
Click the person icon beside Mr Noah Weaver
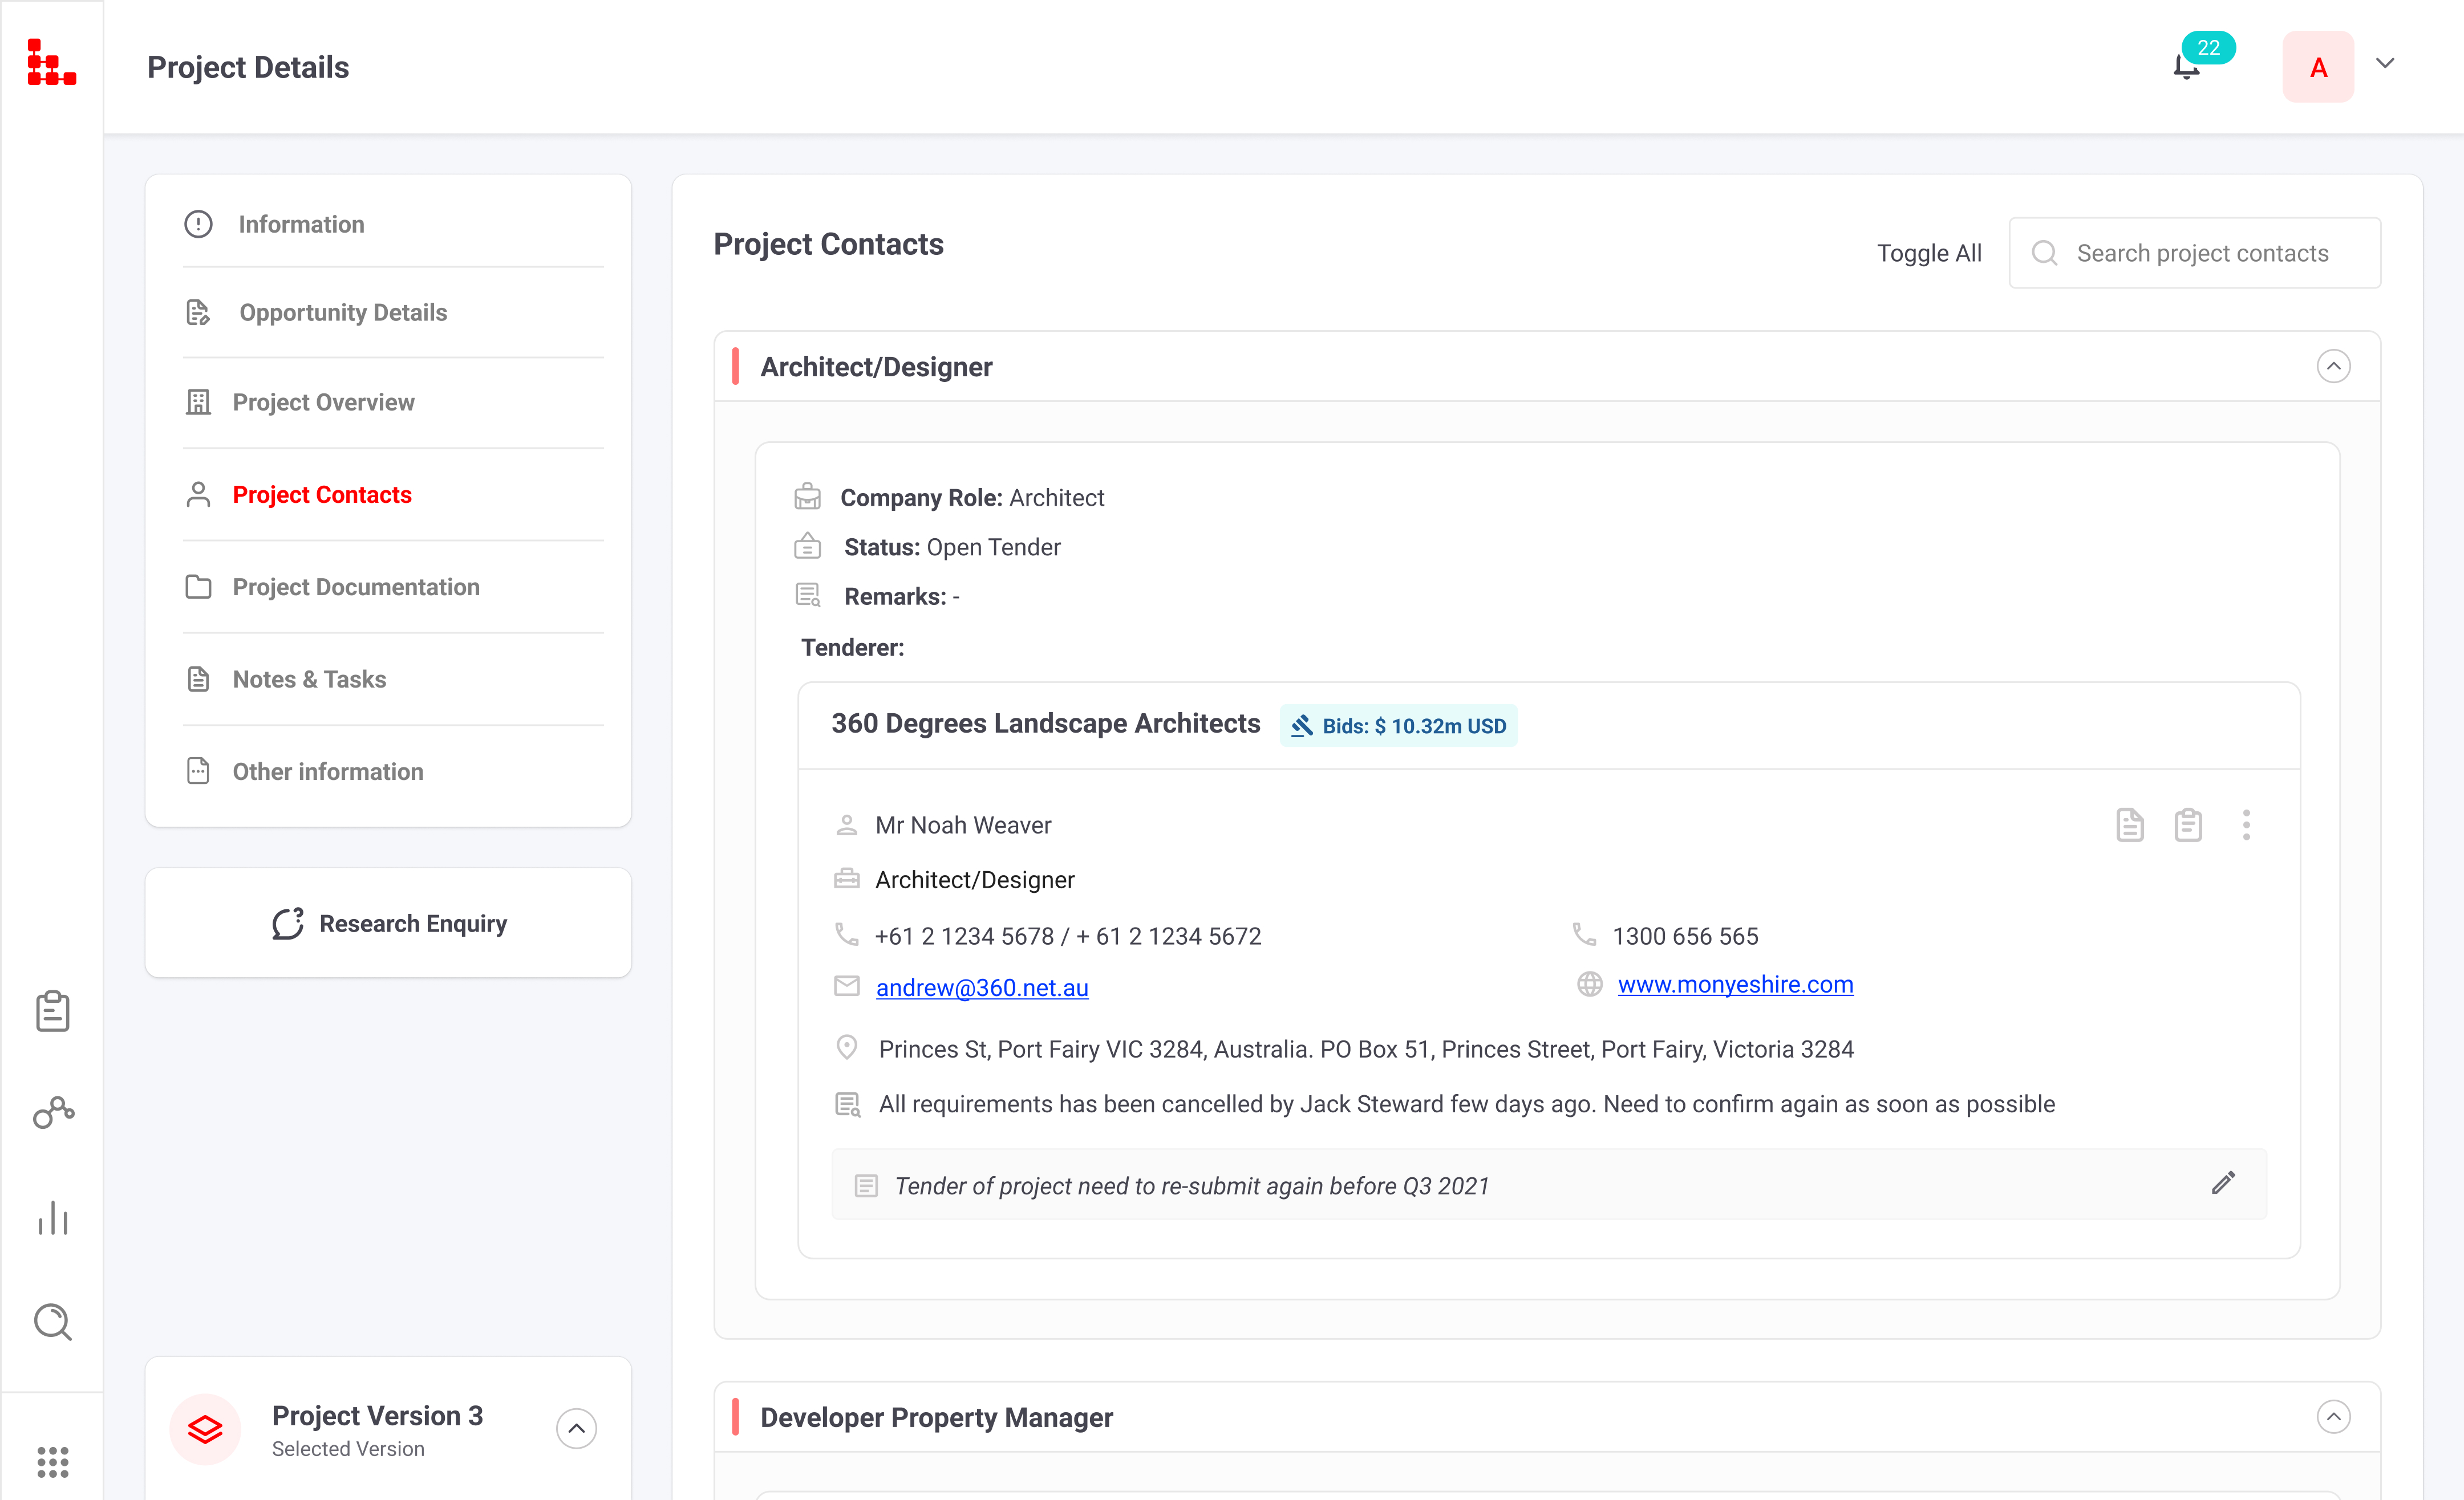846,824
